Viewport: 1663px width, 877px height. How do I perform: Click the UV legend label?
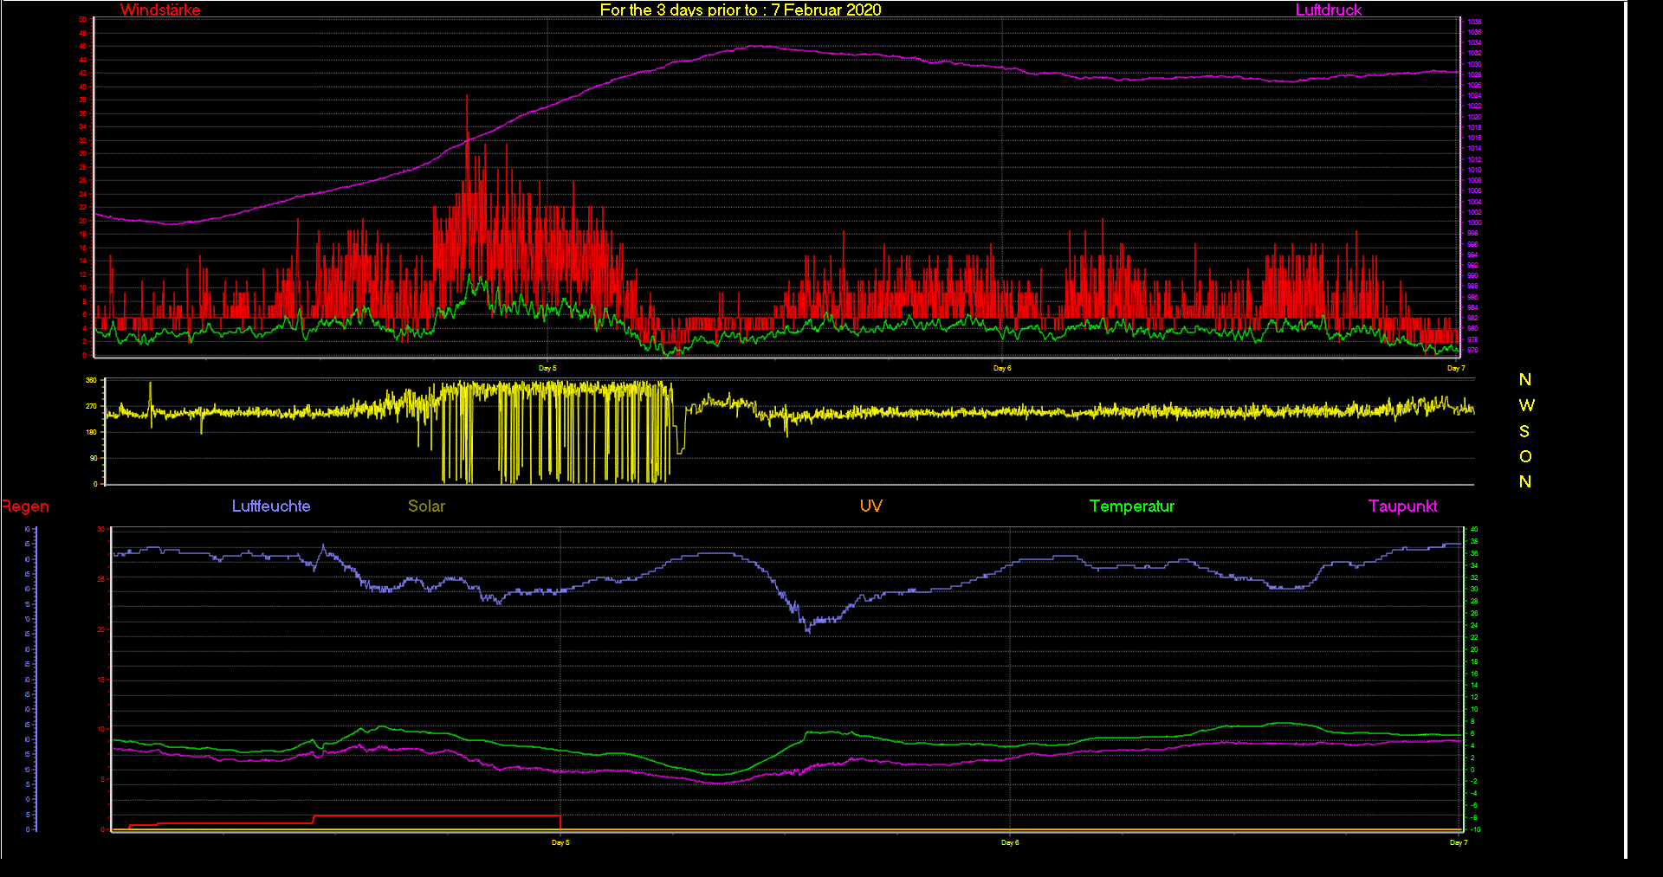(x=871, y=506)
